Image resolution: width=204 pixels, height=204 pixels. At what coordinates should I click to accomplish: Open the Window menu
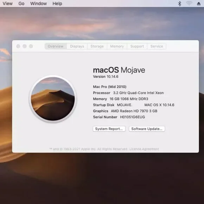coord(38,4)
